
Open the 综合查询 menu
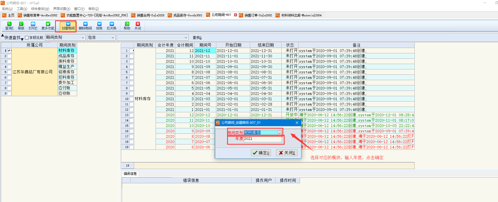click(x=40, y=9)
